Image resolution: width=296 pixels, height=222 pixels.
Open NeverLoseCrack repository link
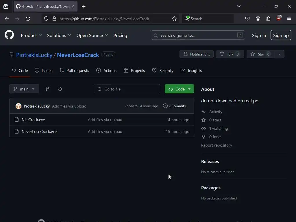click(78, 55)
